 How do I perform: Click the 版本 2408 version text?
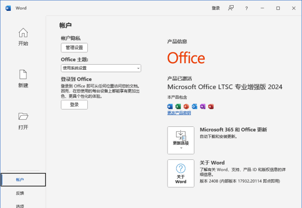[240, 181]
